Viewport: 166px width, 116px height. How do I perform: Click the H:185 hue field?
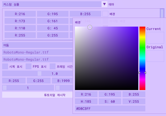86,101
